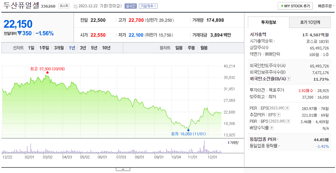Click the current price 22,150
Screen dimensions: 336x173
tap(18, 24)
